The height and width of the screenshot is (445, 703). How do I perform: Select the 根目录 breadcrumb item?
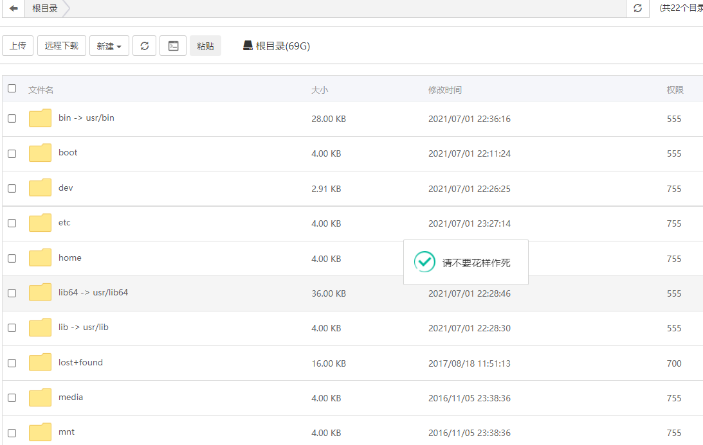coord(44,9)
